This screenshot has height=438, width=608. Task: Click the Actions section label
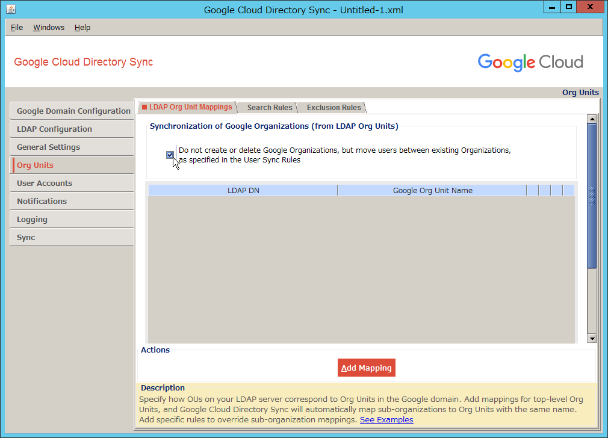(x=155, y=350)
